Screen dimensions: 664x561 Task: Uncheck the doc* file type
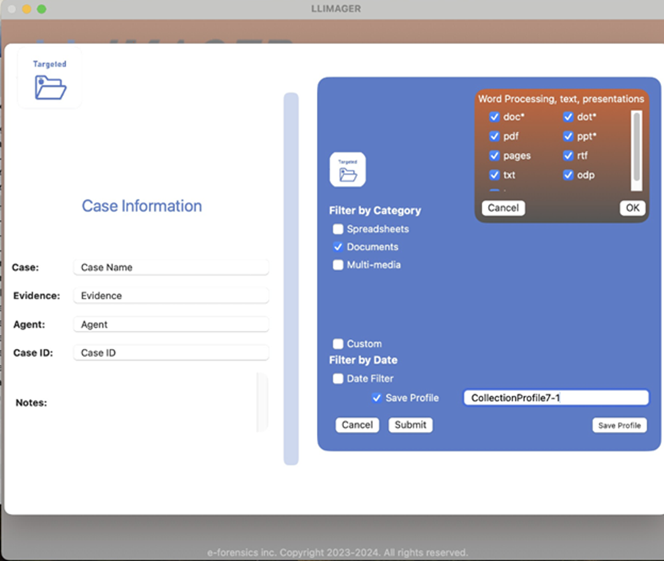tap(494, 117)
